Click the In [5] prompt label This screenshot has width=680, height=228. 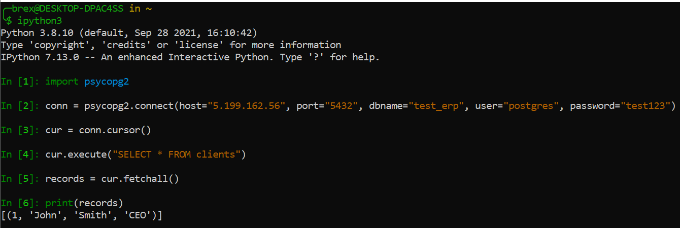click(x=20, y=179)
